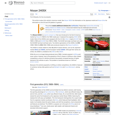The image size is (115, 115).
Task: Expand the 8 languages dropdown
Action: coord(104,11)
